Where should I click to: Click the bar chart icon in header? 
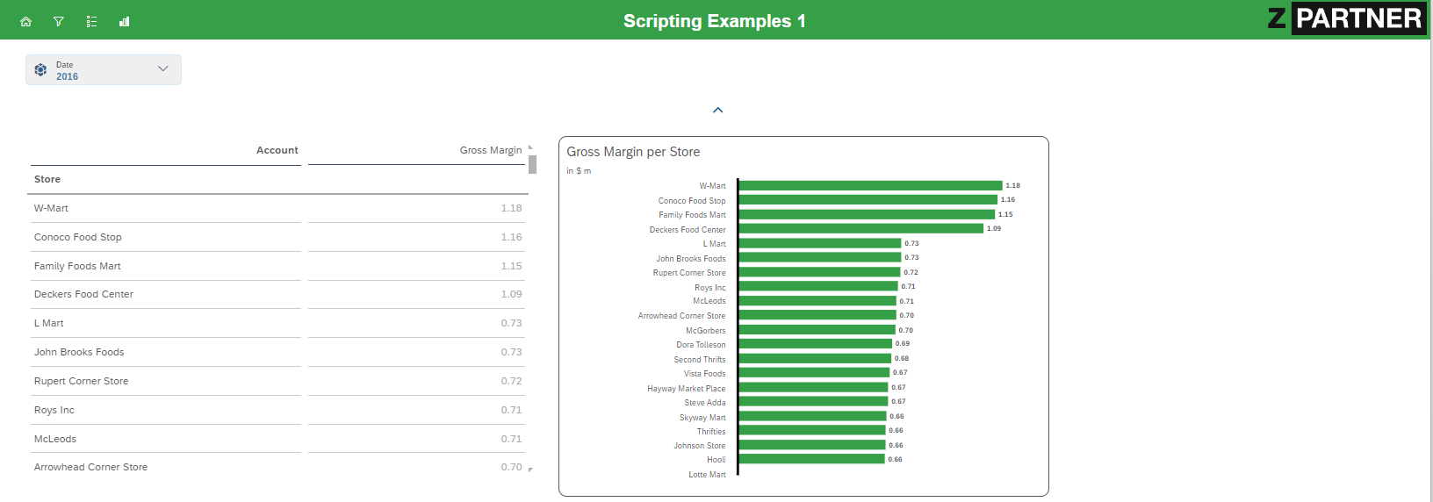125,21
